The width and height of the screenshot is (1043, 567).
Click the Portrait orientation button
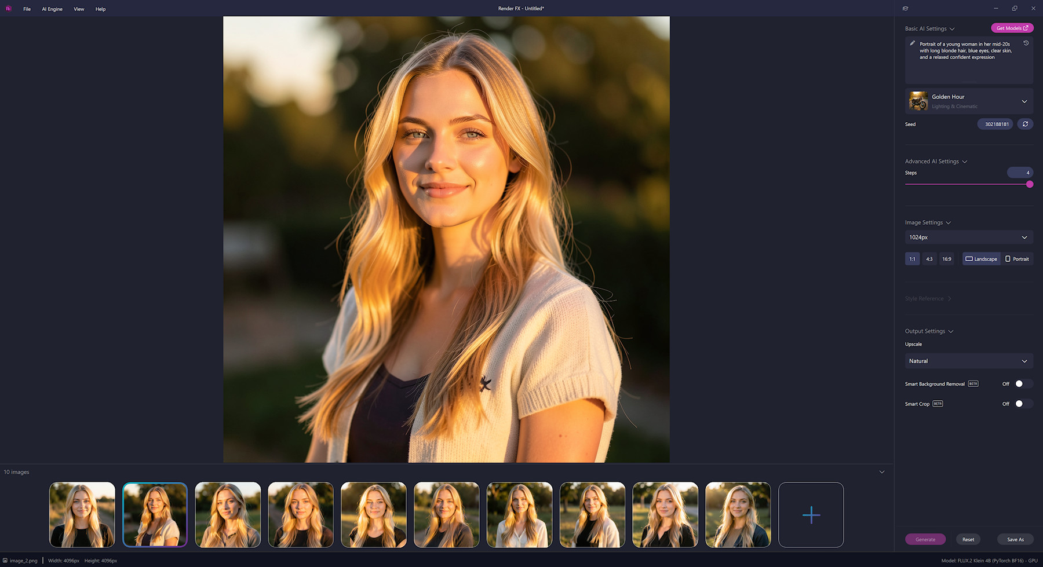[x=1017, y=259]
